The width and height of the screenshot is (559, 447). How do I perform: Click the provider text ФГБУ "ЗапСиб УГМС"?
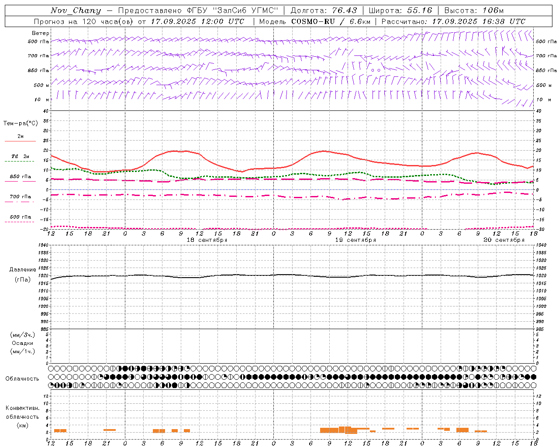point(231,10)
